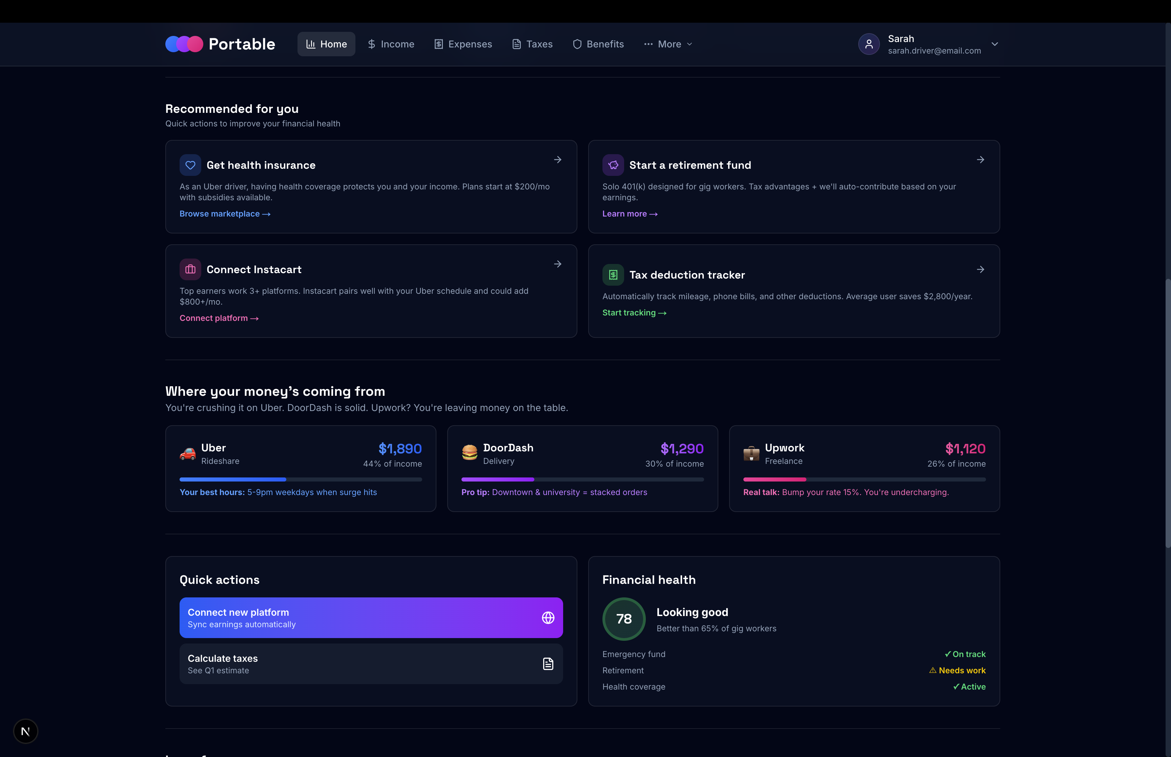Screen dimensions: 1171x757
Task: Click the green receipt icon on Tax deduction tracker
Action: [613, 275]
